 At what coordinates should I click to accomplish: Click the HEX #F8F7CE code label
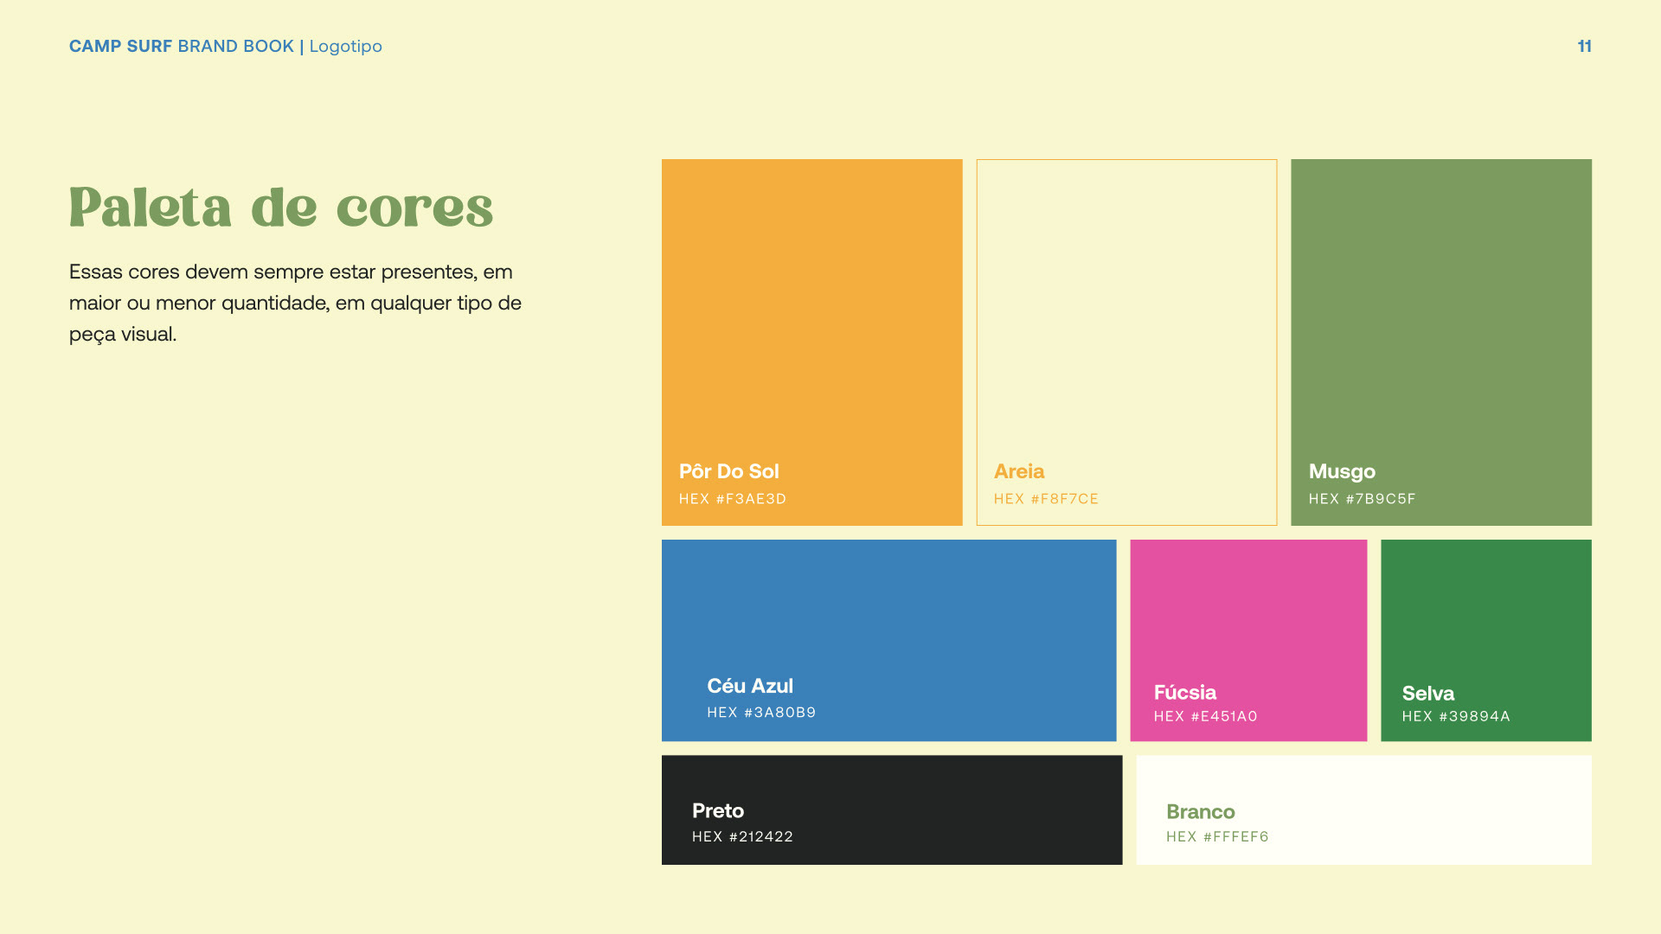[1046, 499]
